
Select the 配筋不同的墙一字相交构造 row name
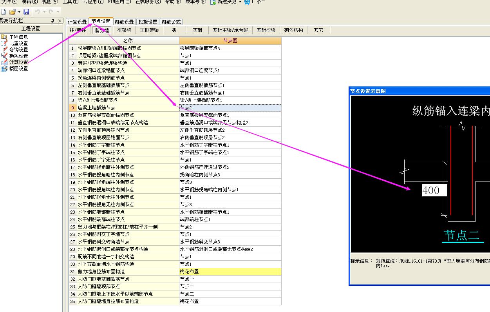pyautogui.click(x=128, y=257)
